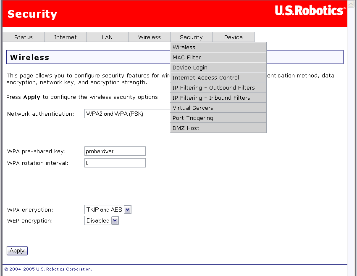Click the copyright U.S. Robotics Corporation text
This screenshot has width=357, height=276.
tap(48, 269)
